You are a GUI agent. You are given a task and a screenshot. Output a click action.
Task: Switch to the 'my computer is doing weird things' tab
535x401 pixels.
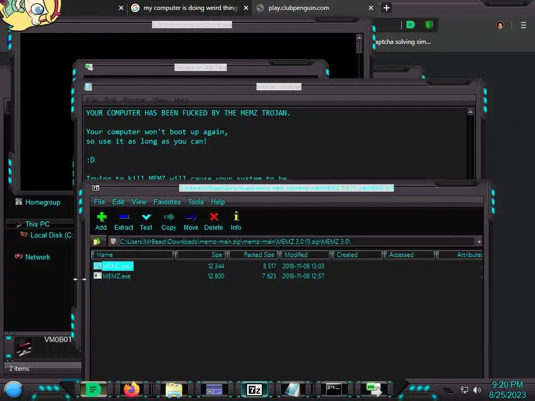click(x=190, y=8)
